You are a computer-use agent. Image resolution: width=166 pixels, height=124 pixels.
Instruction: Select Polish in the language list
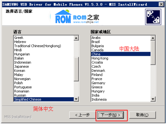[x=44, y=83]
